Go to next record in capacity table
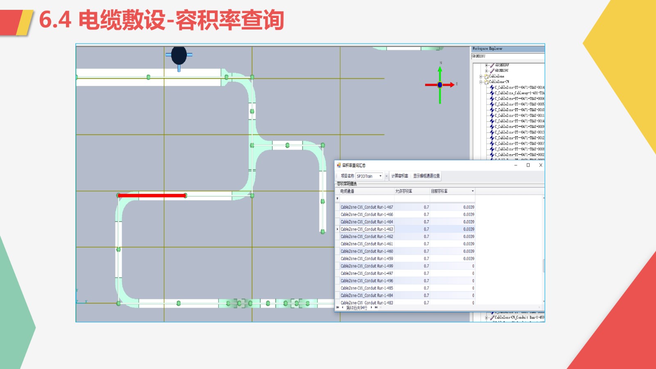The image size is (656, 369). click(x=371, y=307)
